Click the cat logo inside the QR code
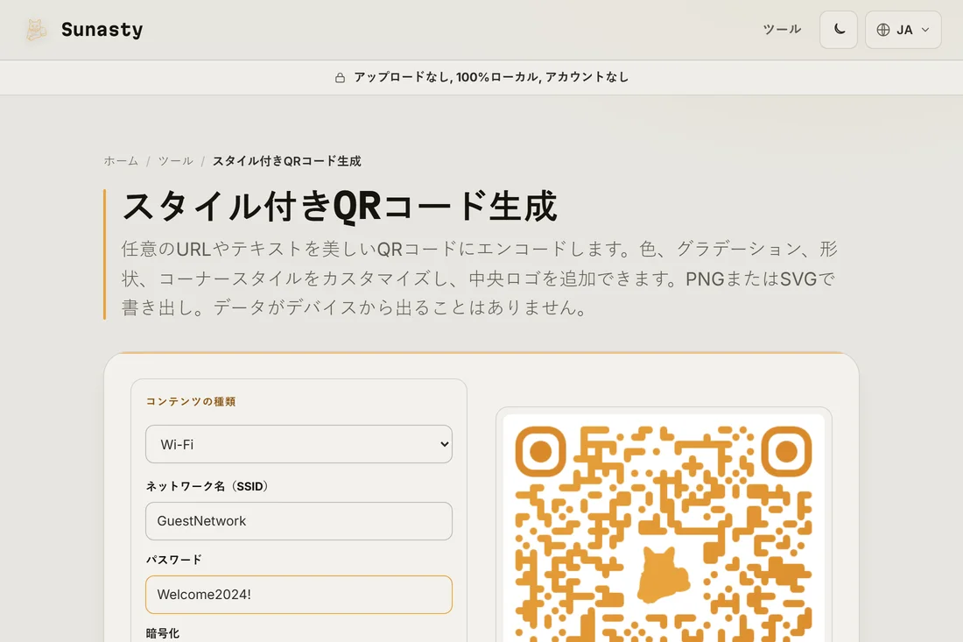 click(664, 575)
